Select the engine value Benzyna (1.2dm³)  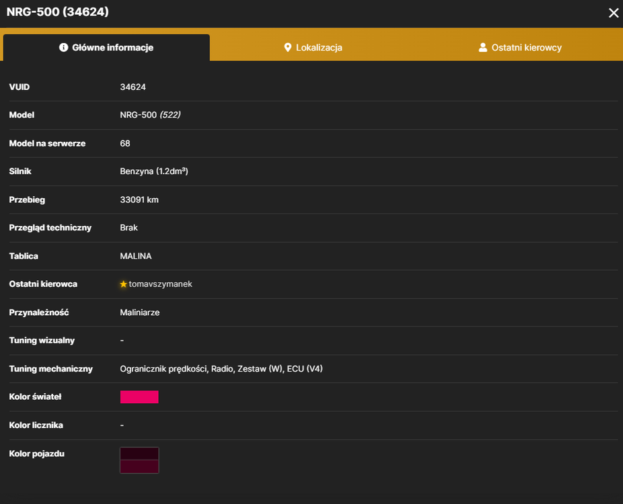click(154, 171)
